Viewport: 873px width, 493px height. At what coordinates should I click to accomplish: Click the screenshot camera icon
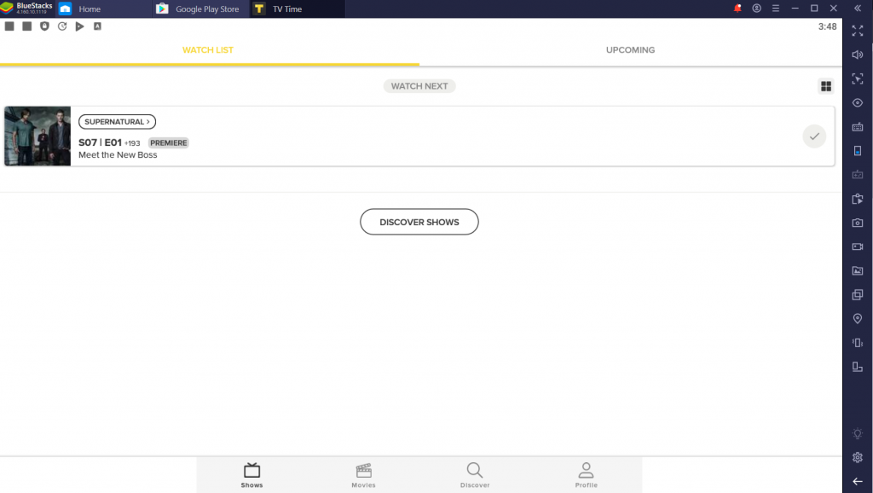[858, 223]
